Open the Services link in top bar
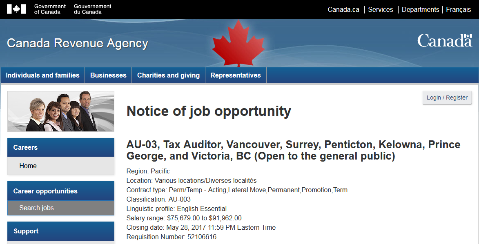479x244 pixels. click(381, 9)
